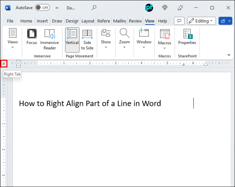Expand the Share button dropdown arrow
This screenshot has height=187, width=235.
230,21
